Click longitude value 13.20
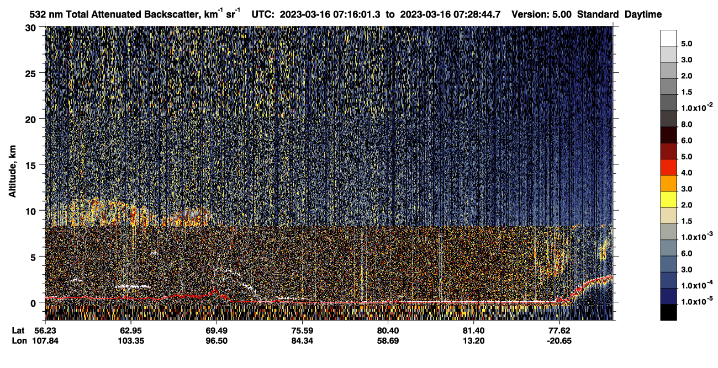 coord(474,341)
